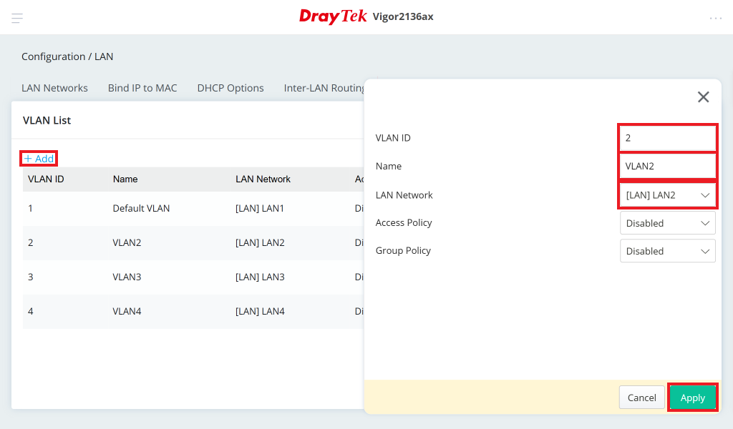Viewport: 733px width, 429px height.
Task: Click the three-dot more options icon
Action: [x=715, y=18]
